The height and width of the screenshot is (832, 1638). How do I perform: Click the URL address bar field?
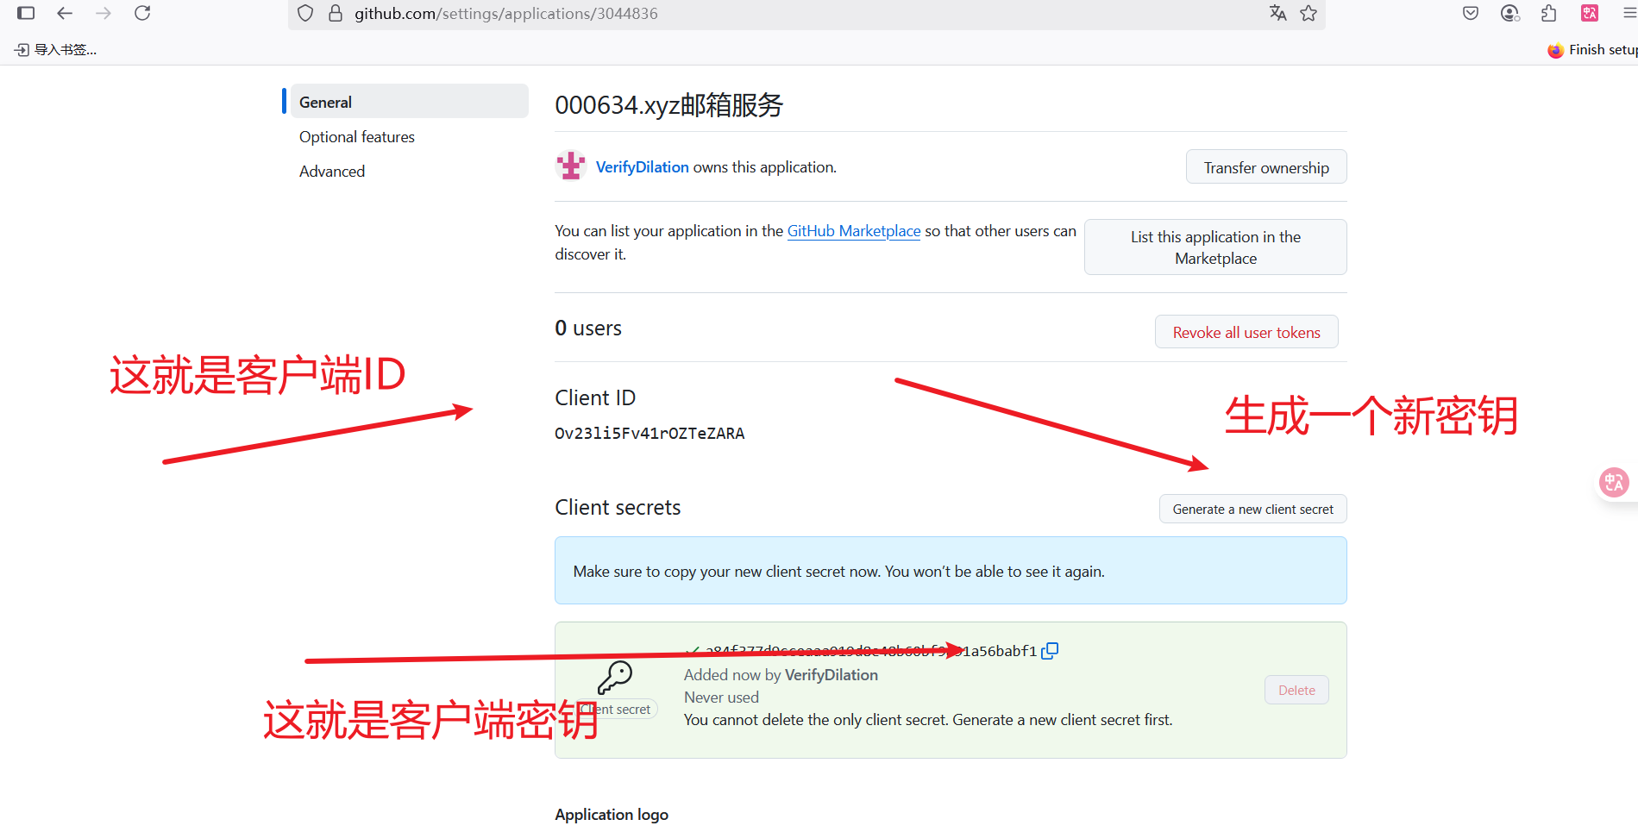776,14
